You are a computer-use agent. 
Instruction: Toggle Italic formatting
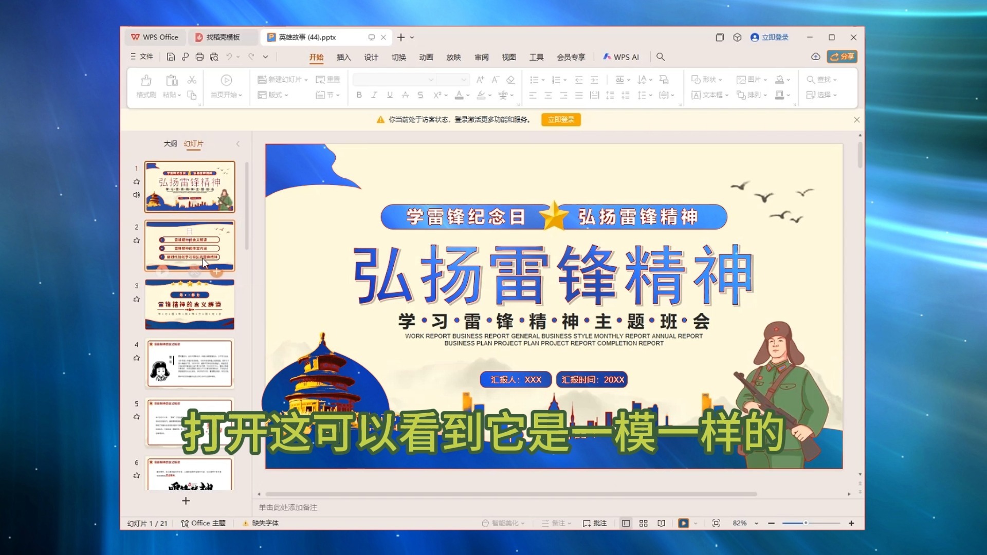pyautogui.click(x=374, y=95)
